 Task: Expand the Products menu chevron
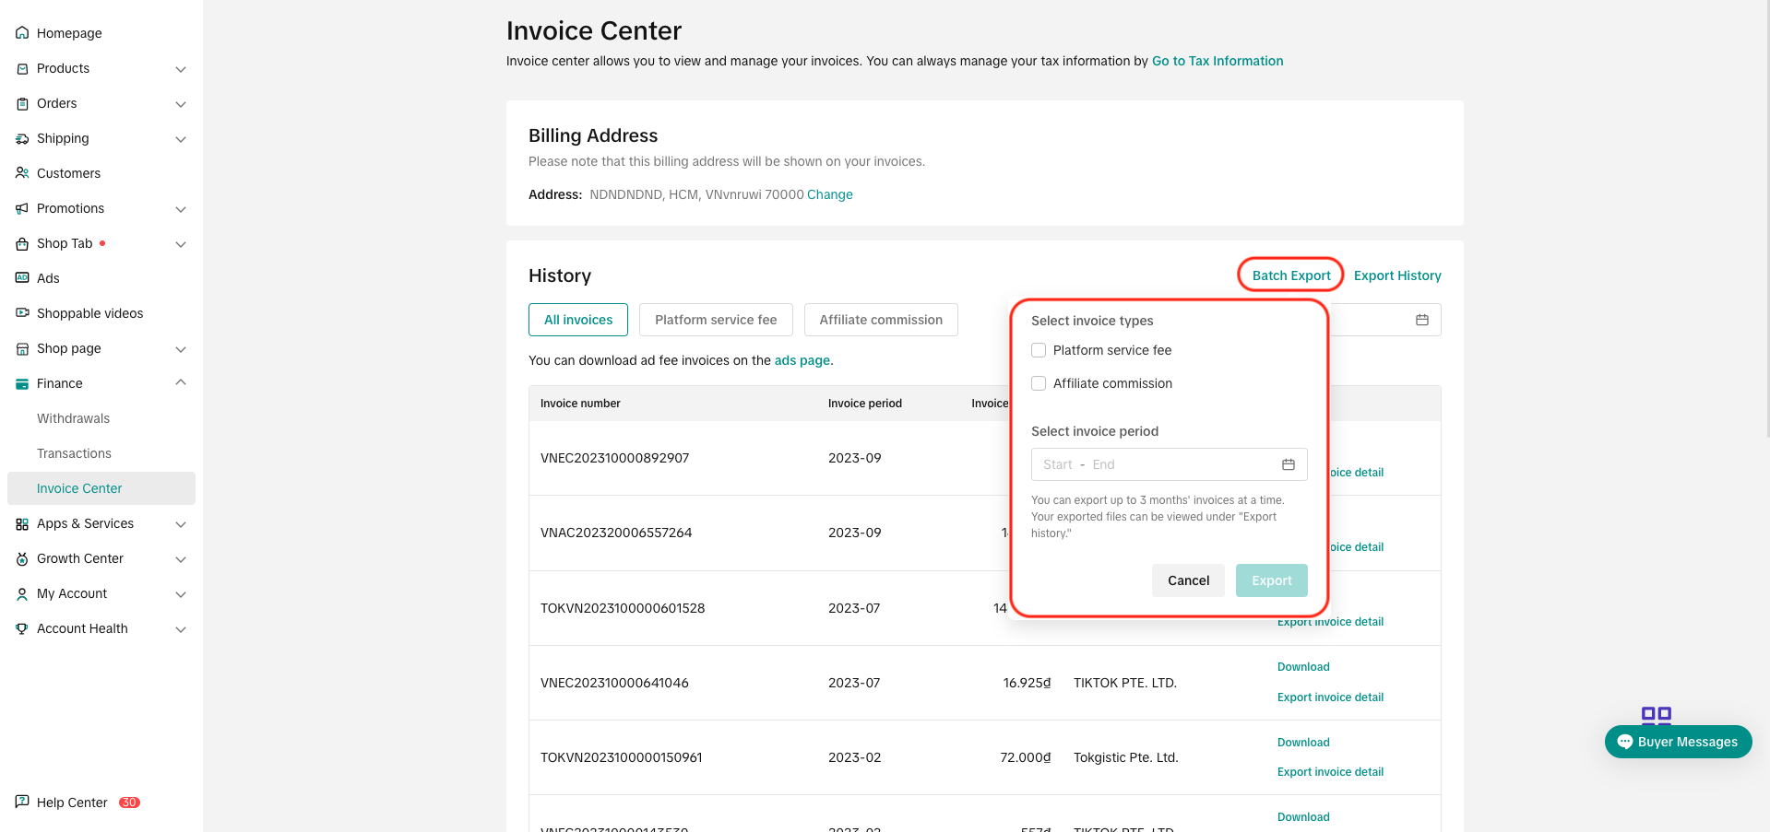click(x=181, y=69)
